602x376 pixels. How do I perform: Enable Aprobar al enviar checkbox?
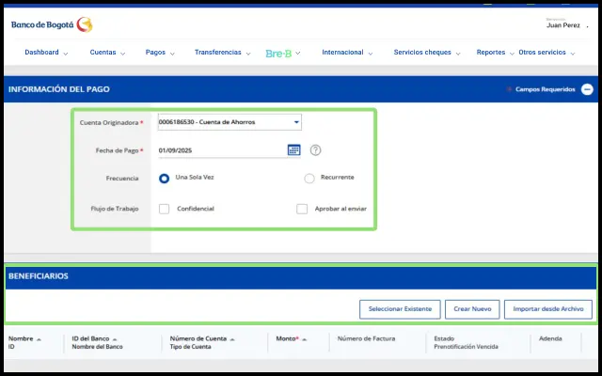302,209
